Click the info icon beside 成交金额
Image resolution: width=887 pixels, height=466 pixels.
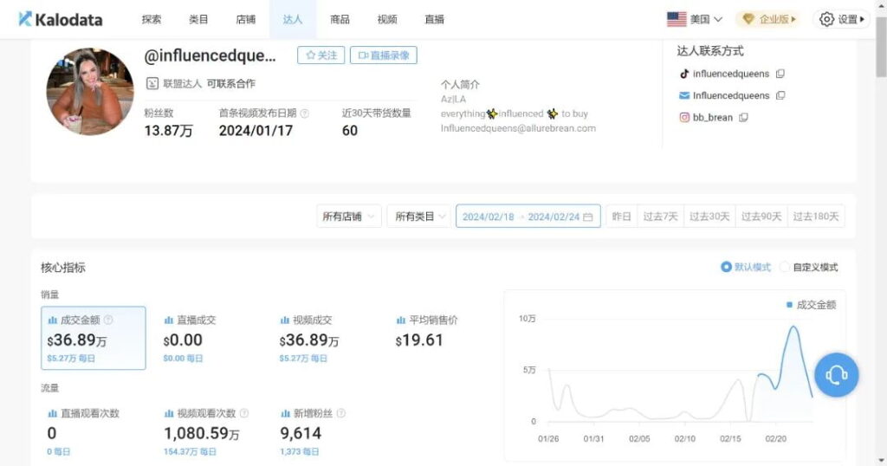(x=108, y=320)
